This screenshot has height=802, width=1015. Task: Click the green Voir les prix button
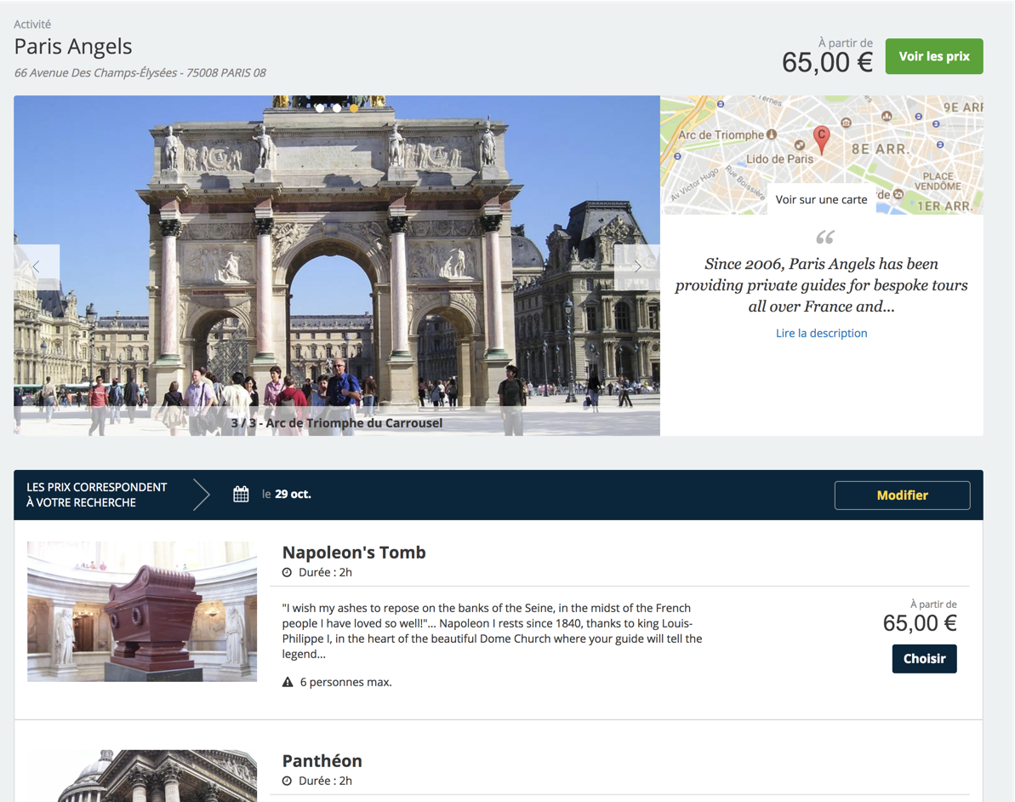(x=934, y=56)
